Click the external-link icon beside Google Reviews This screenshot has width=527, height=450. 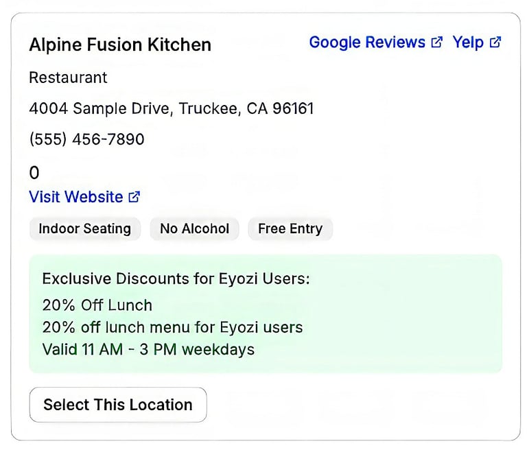pos(436,43)
